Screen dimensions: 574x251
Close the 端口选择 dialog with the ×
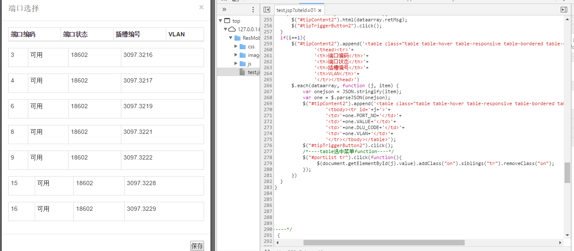(x=201, y=7)
